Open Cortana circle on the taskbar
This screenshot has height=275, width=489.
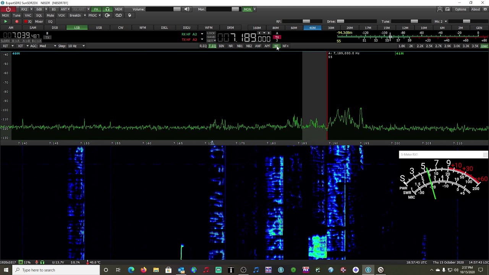(106, 270)
